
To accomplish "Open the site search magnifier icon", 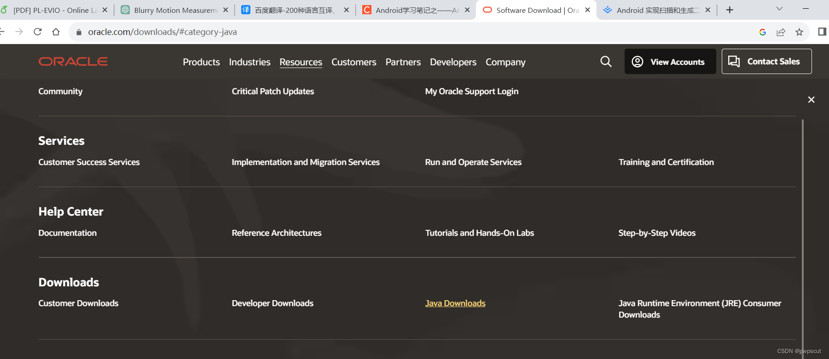I will (x=606, y=62).
